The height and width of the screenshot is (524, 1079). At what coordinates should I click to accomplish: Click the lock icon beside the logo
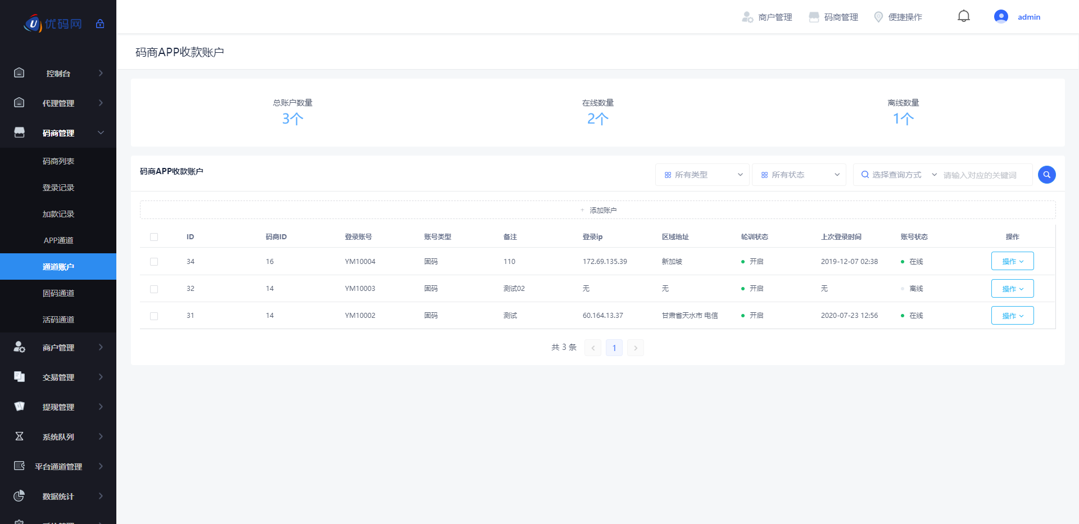tap(100, 24)
